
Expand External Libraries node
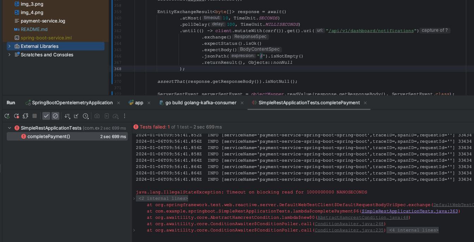10,46
